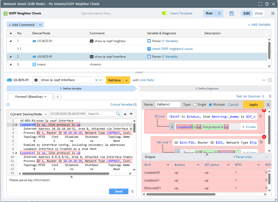This screenshot has height=202, width=278.
Task: Click the Add Variable link
Action: [259, 24]
